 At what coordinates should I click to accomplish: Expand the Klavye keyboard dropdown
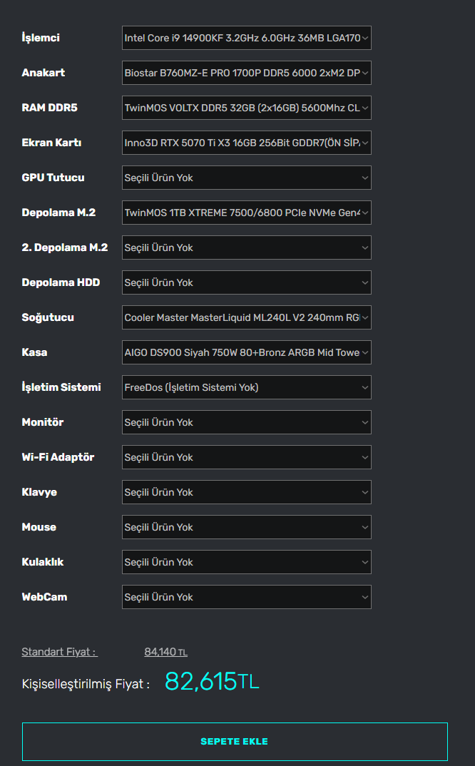(x=246, y=492)
